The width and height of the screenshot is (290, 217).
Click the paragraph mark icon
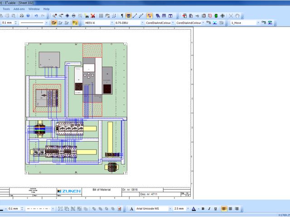click(122, 15)
